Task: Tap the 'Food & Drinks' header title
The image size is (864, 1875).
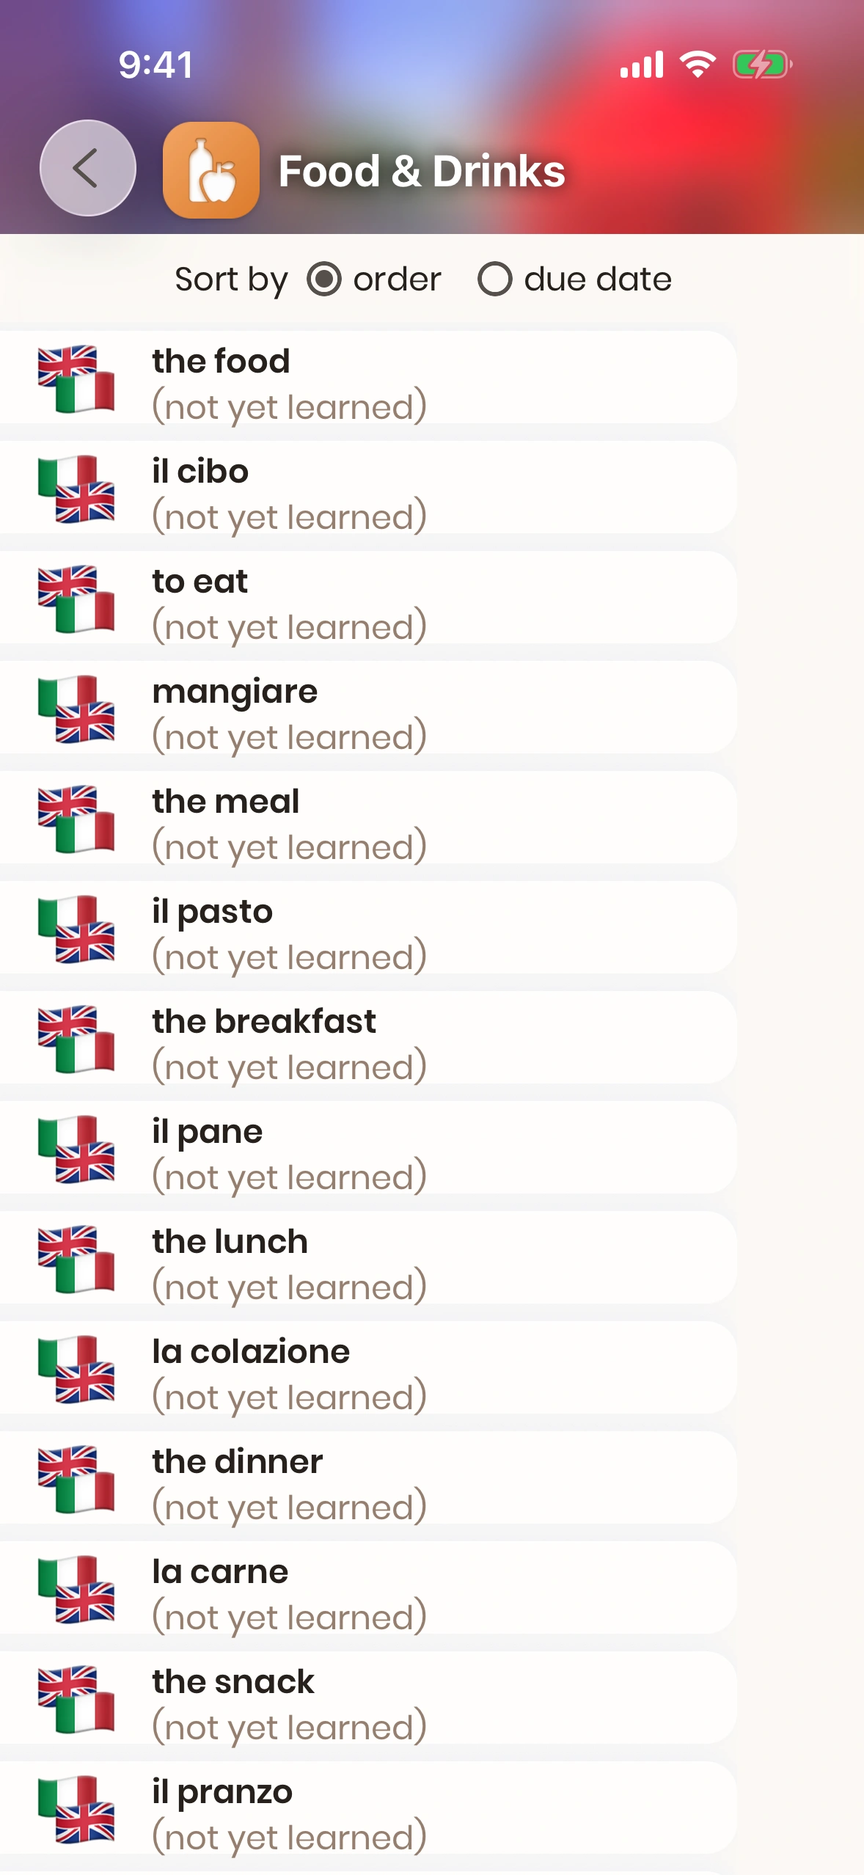Action: pos(422,171)
